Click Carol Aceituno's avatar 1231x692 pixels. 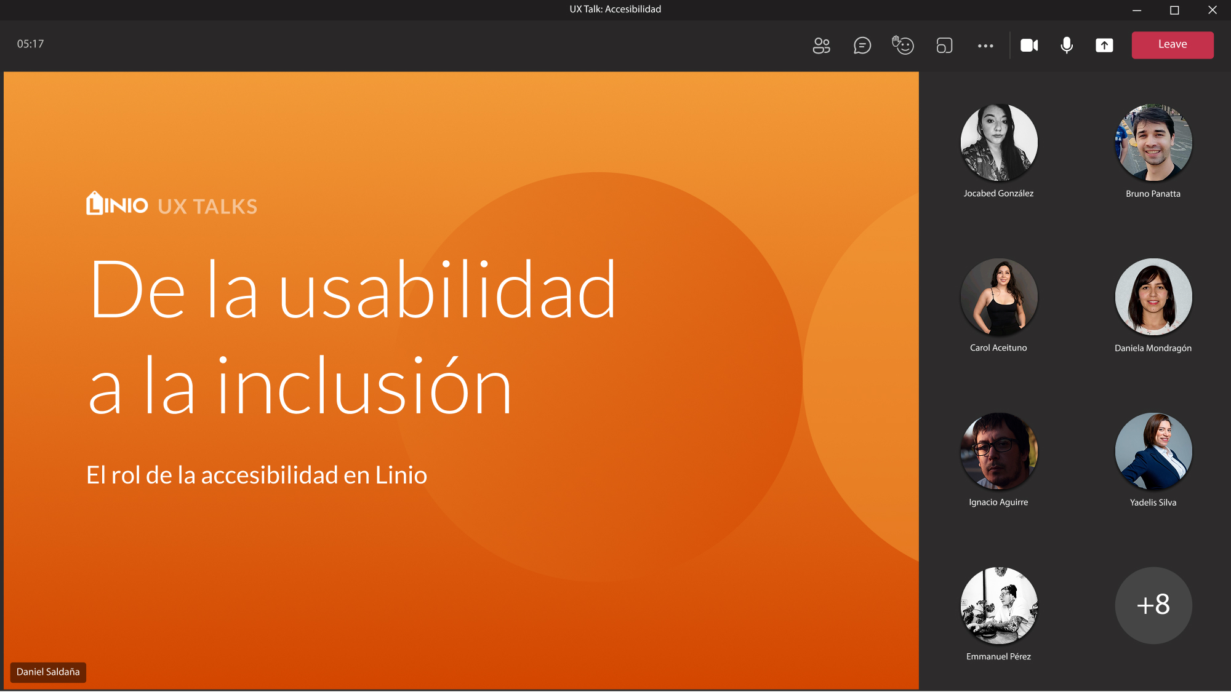click(x=998, y=297)
